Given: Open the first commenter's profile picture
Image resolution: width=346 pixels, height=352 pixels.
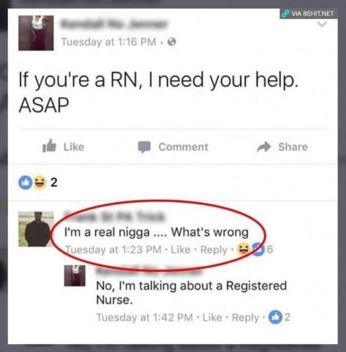Looking at the screenshot, I should point(36,229).
